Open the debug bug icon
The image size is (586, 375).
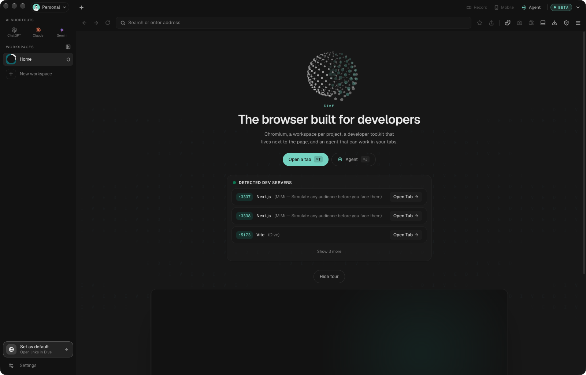click(531, 23)
